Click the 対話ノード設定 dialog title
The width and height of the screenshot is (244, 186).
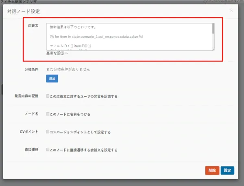click(x=24, y=11)
